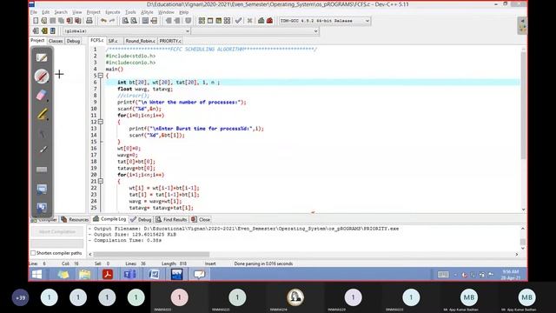Click the screen capture annotation icon
The height and width of the screenshot is (313, 556).
click(x=42, y=189)
